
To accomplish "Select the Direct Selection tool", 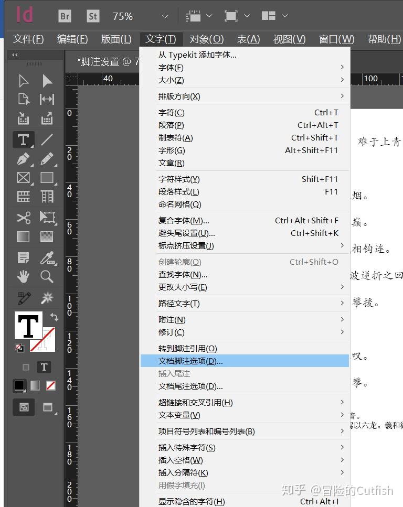I will (47, 81).
